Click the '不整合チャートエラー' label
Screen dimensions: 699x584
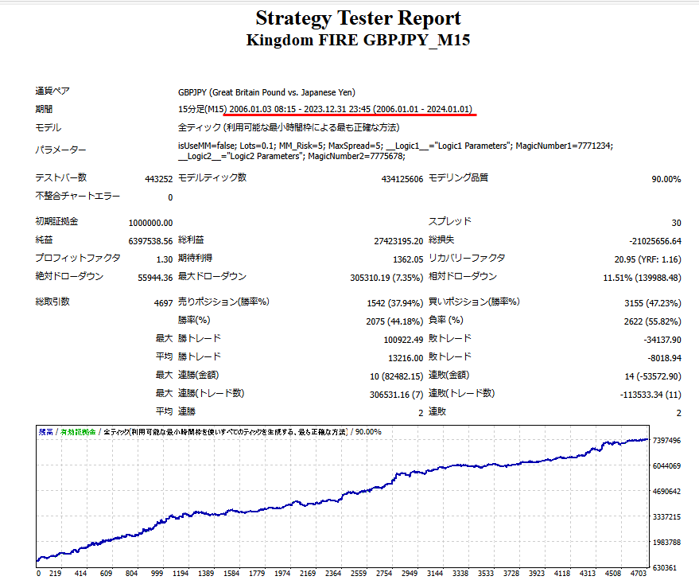[78, 196]
